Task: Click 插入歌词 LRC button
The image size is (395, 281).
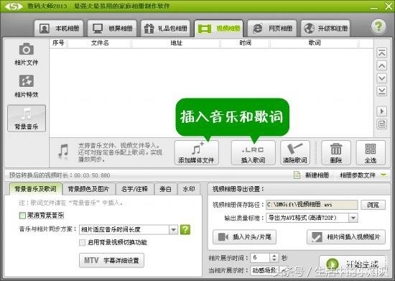Action: [253, 153]
